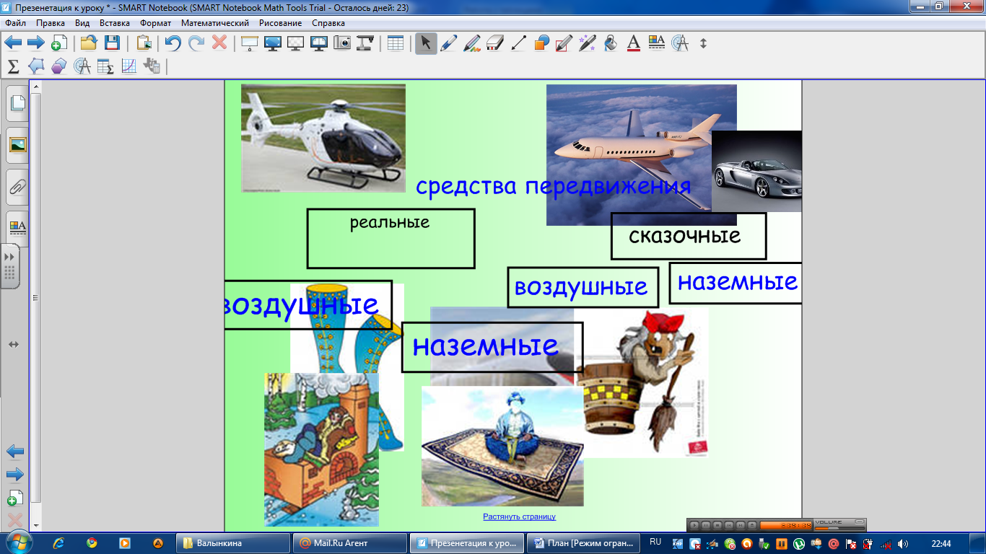Open the Математический menu

[x=215, y=23]
